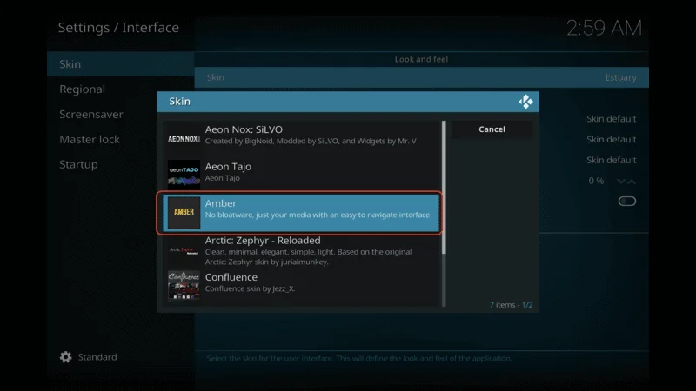Click the Confluence skin thumbnail
The width and height of the screenshot is (696, 391).
coord(184,286)
